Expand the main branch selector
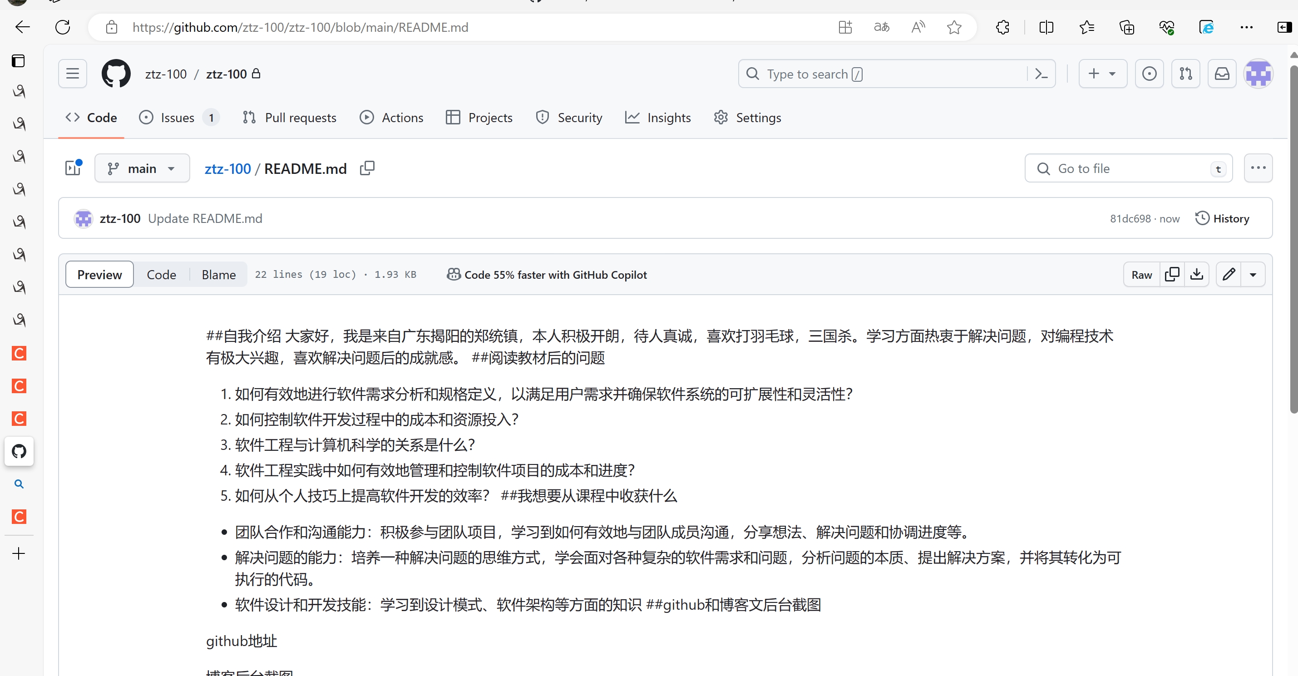The width and height of the screenshot is (1298, 676). coord(142,168)
